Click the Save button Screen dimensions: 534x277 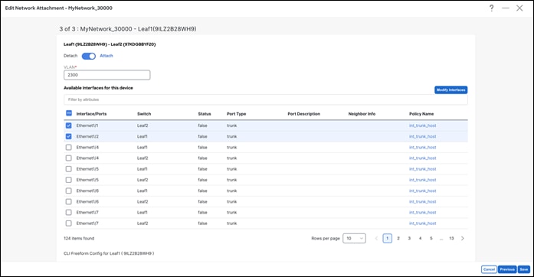coord(524,269)
